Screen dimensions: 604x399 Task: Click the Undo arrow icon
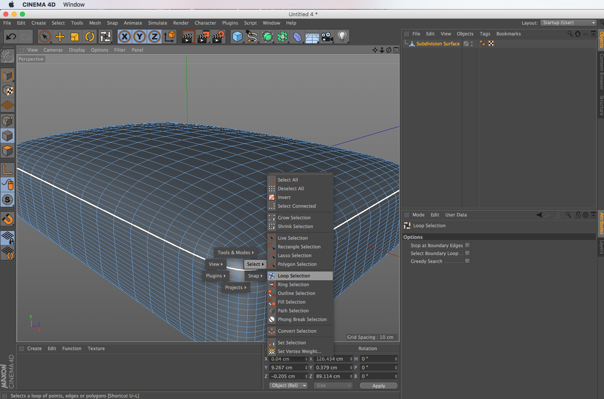point(11,37)
